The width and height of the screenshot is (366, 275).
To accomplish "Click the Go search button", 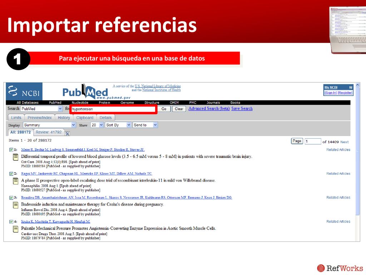I will [x=164, y=109].
